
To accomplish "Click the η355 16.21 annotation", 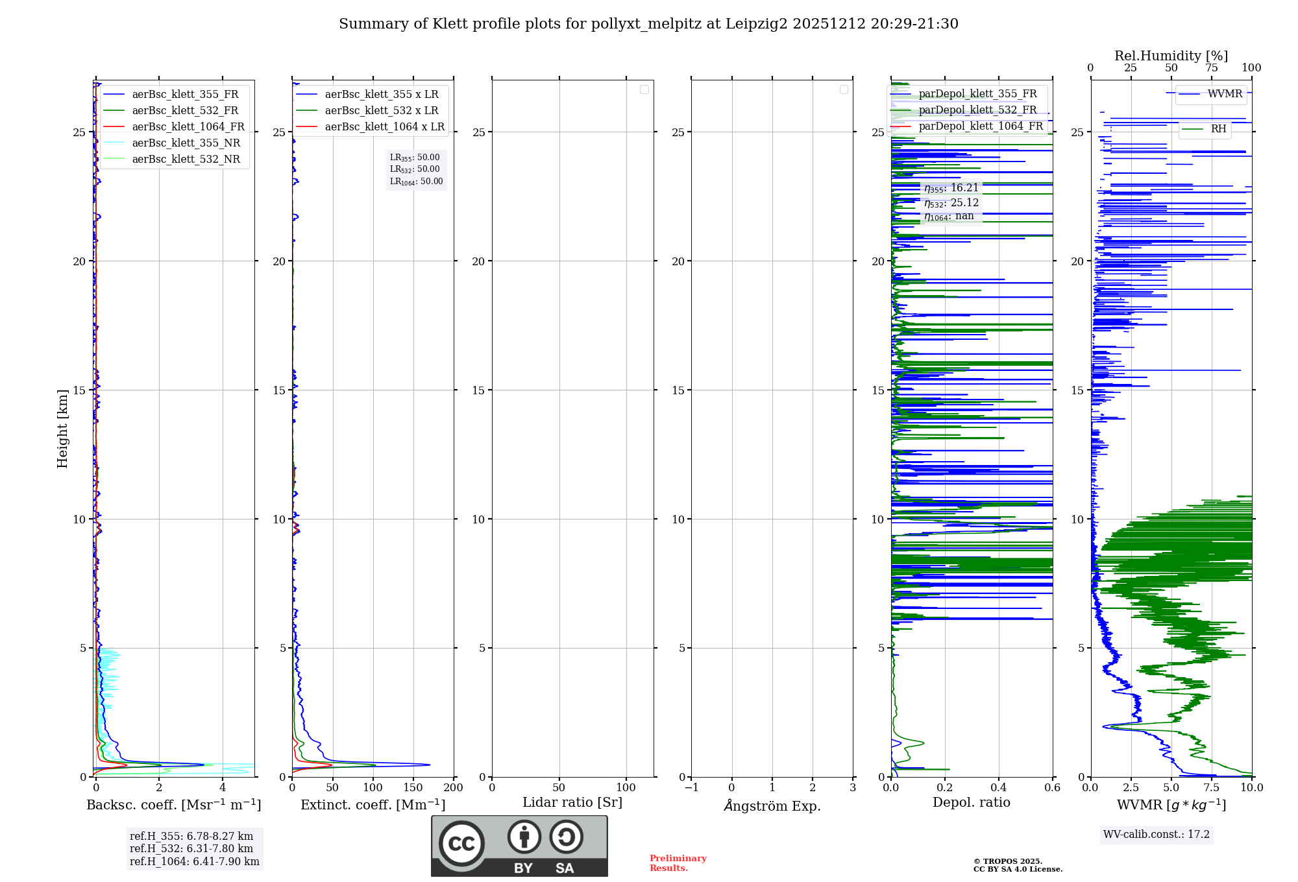I will [x=951, y=188].
